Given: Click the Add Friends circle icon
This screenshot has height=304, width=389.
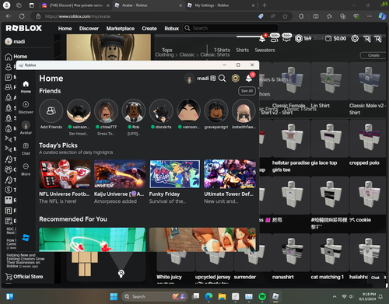Looking at the screenshot, I should click(51, 111).
